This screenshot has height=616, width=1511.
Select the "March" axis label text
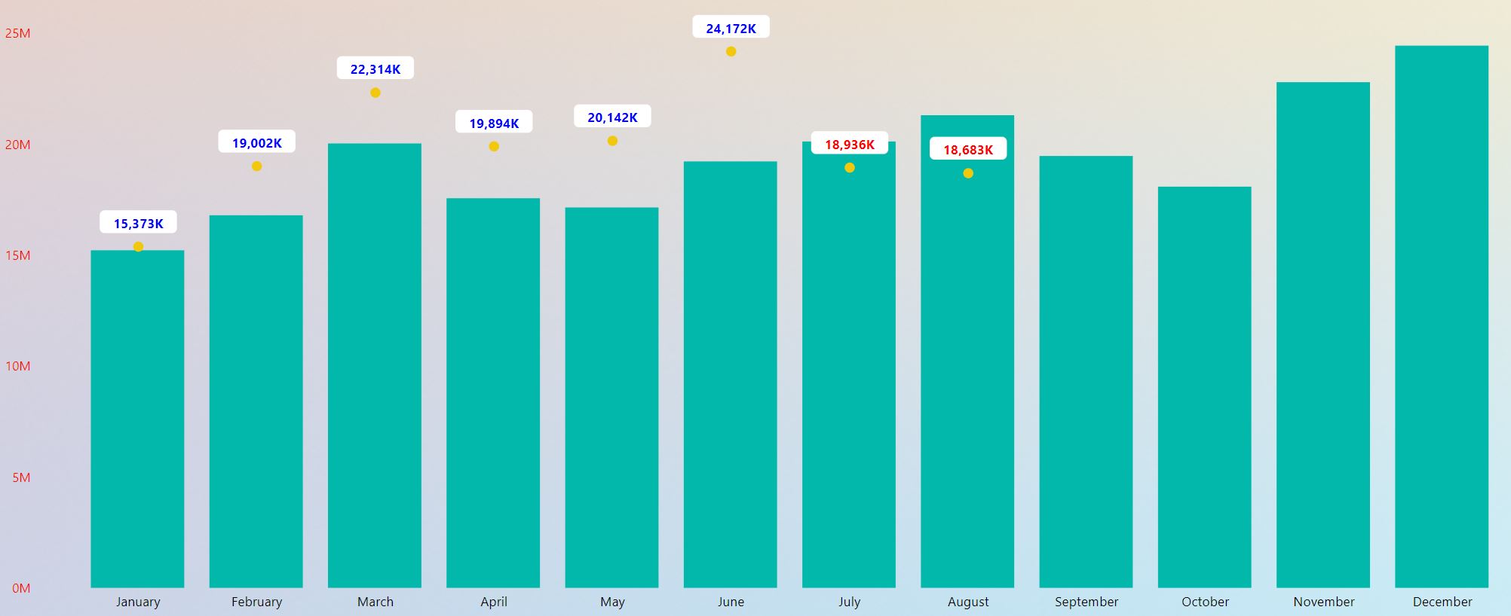pyautogui.click(x=375, y=602)
